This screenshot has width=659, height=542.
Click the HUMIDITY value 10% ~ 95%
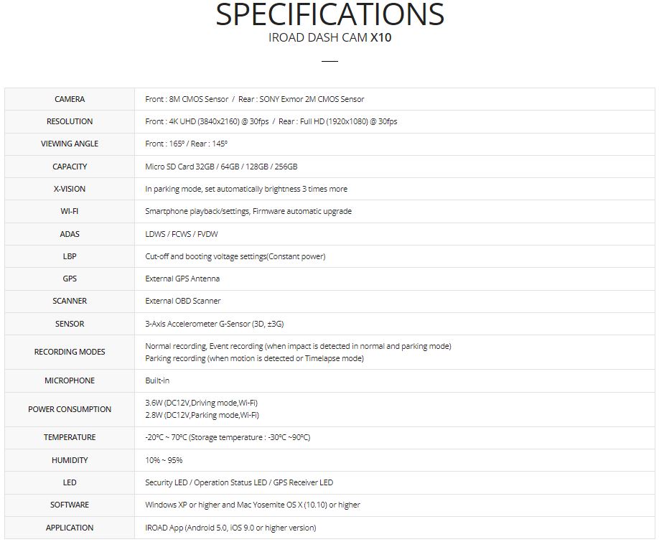point(164,460)
